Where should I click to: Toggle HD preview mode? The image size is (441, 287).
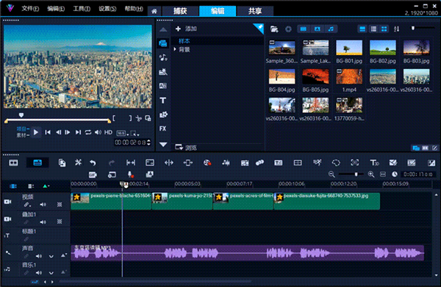coord(108,132)
